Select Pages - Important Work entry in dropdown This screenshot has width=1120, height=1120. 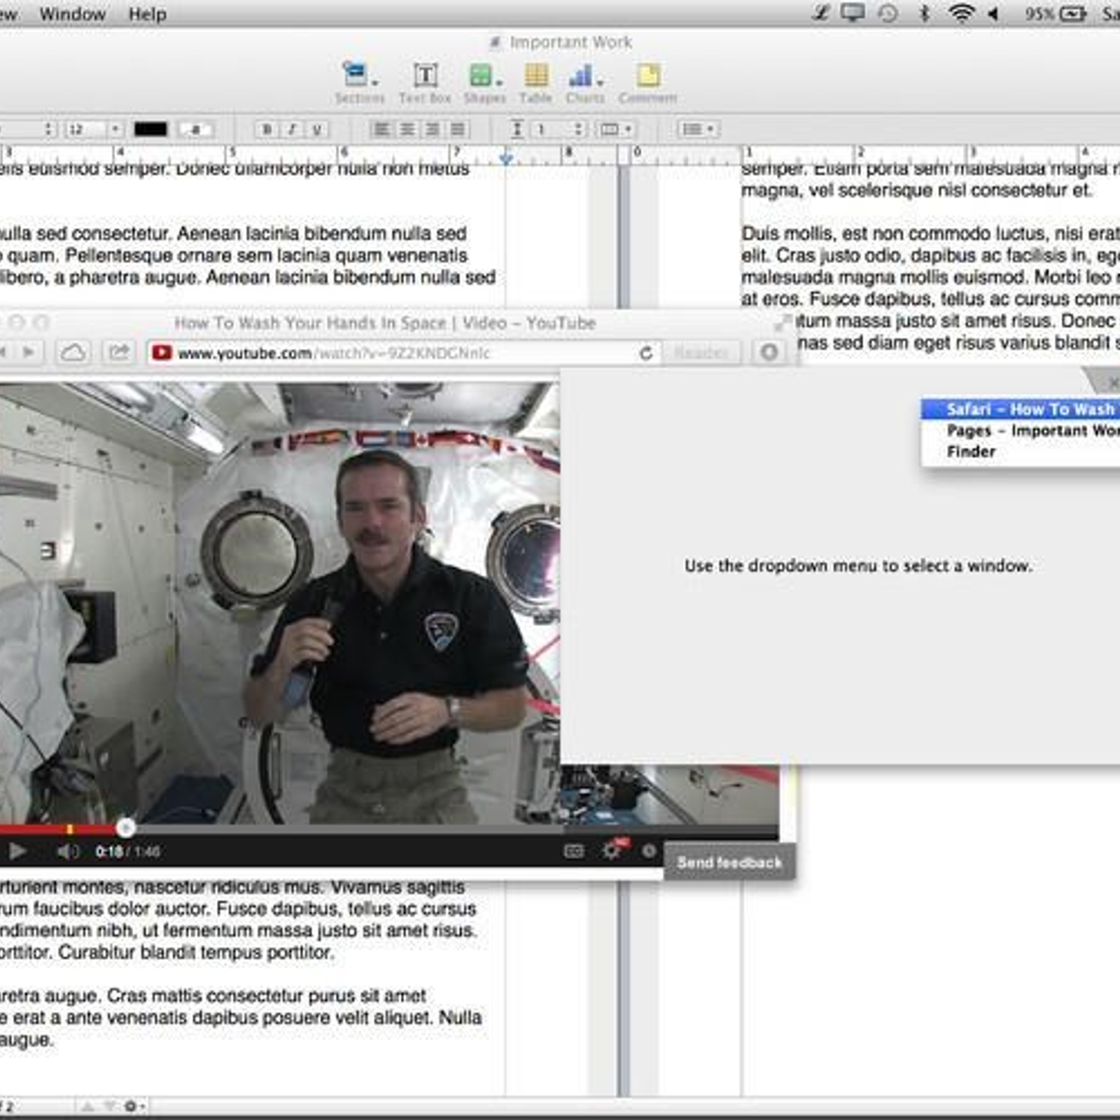tap(1022, 430)
